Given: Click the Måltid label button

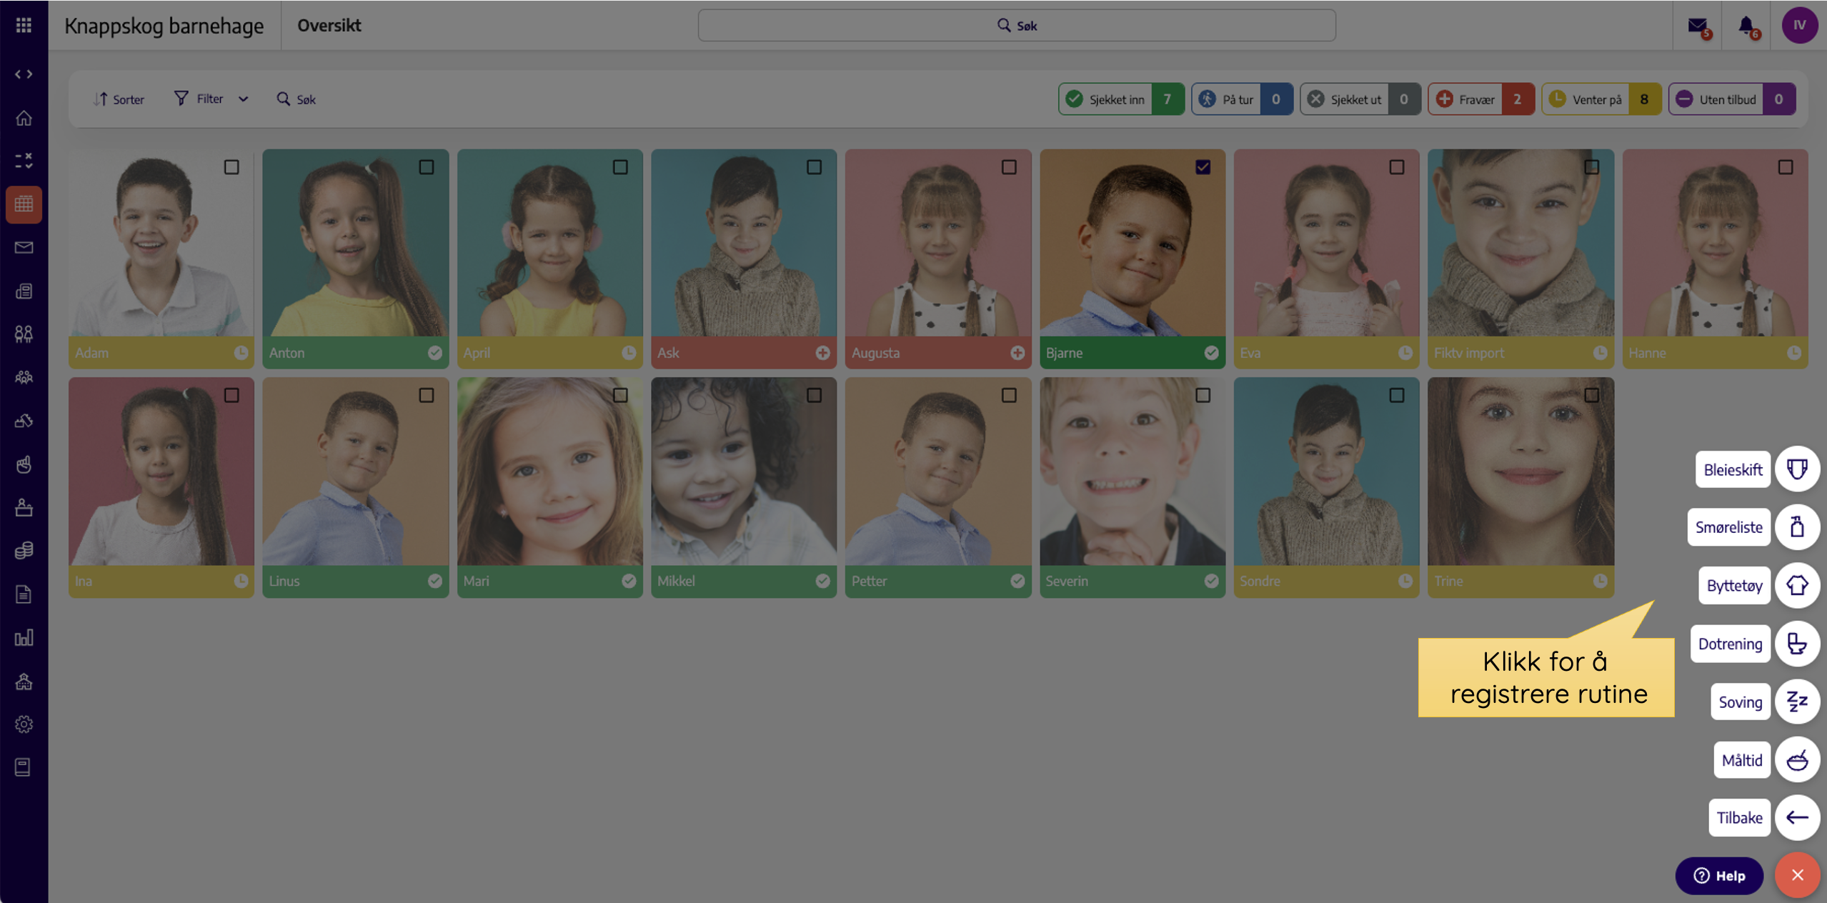Looking at the screenshot, I should [x=1741, y=760].
